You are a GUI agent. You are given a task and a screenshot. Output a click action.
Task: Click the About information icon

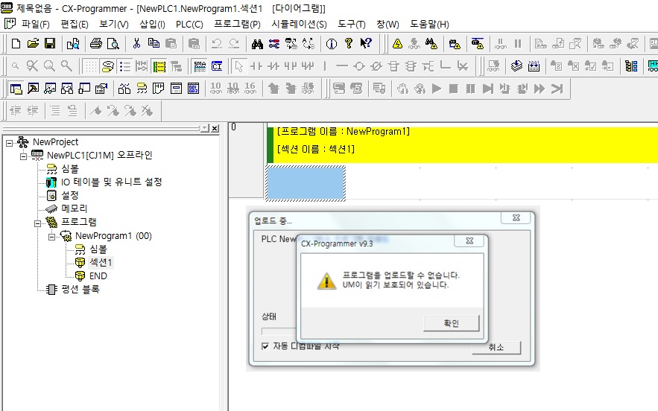(x=332, y=44)
